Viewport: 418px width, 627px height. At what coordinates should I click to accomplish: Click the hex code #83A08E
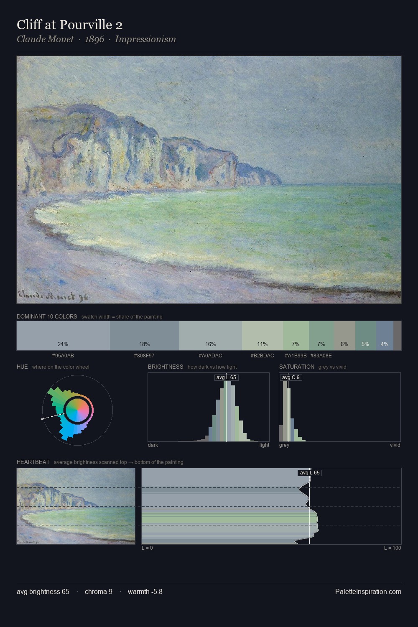click(321, 356)
